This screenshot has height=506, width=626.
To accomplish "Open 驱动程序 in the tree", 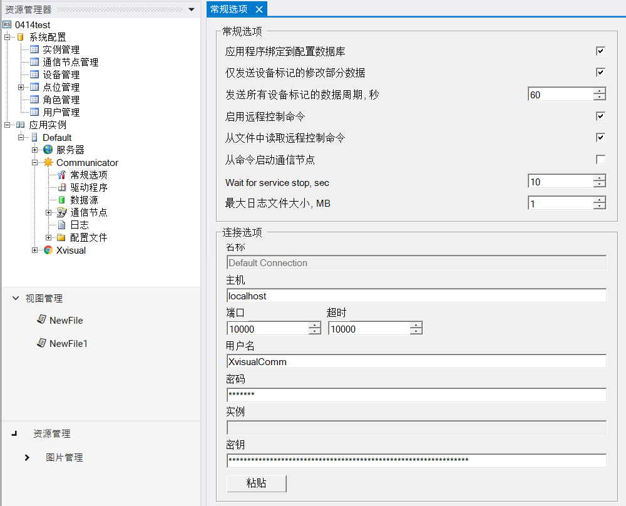I will (x=89, y=187).
